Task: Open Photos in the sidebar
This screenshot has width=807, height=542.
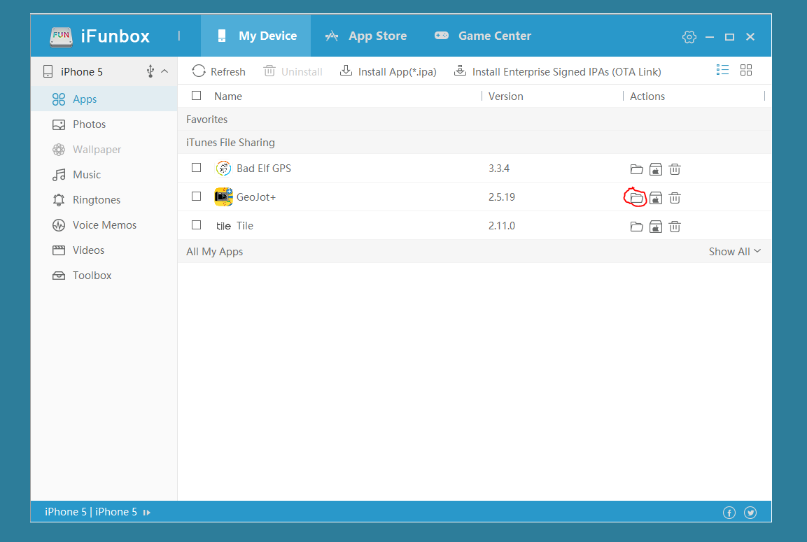Action: [x=104, y=124]
